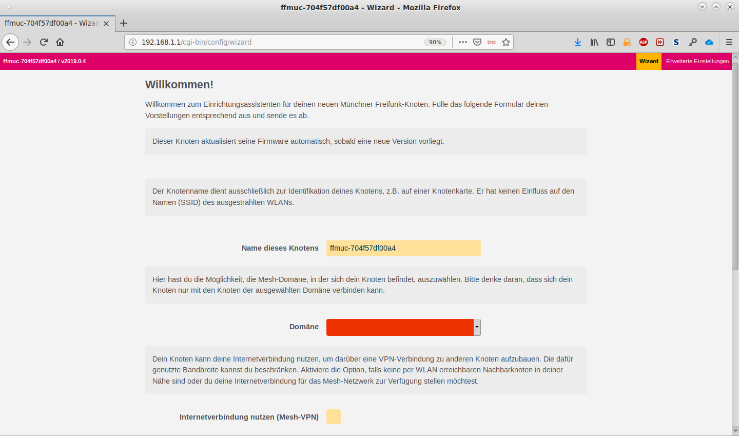Viewport: 739px width, 436px height.
Task: Toggle the Firefox sidebar view icon
Action: [x=611, y=42]
